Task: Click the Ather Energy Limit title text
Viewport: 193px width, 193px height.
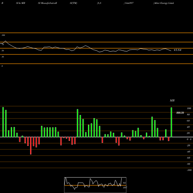Action: tap(164, 3)
